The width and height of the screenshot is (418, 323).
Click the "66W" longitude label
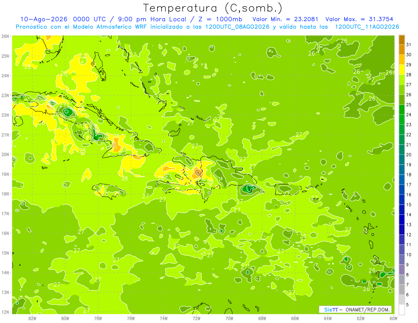click(x=295, y=318)
